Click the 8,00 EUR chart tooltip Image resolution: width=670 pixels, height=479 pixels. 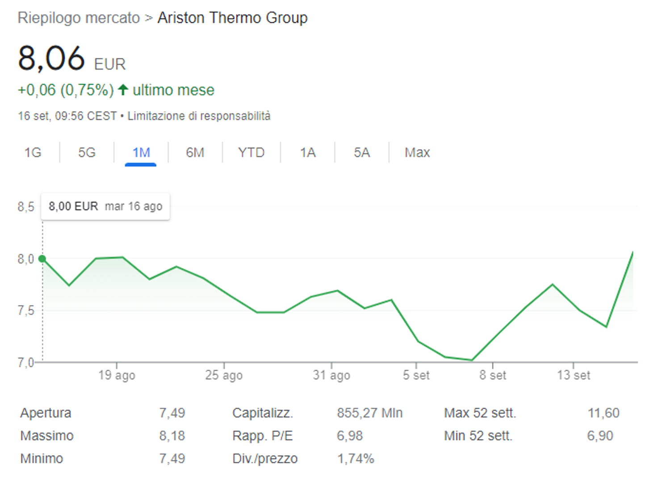(x=105, y=206)
